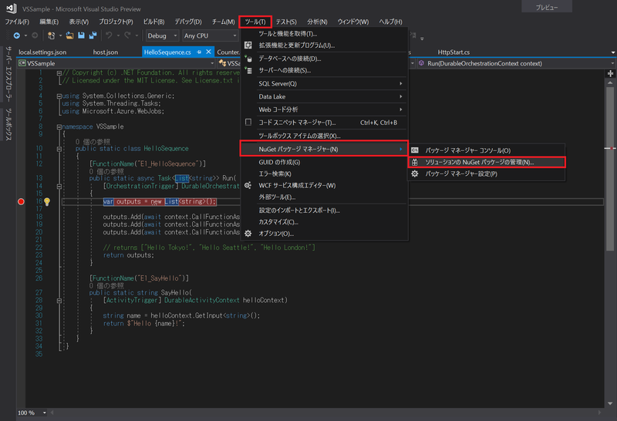Screen dimensions: 617x421
Task: Collapse the using directives block at line 4
Action: [59, 96]
